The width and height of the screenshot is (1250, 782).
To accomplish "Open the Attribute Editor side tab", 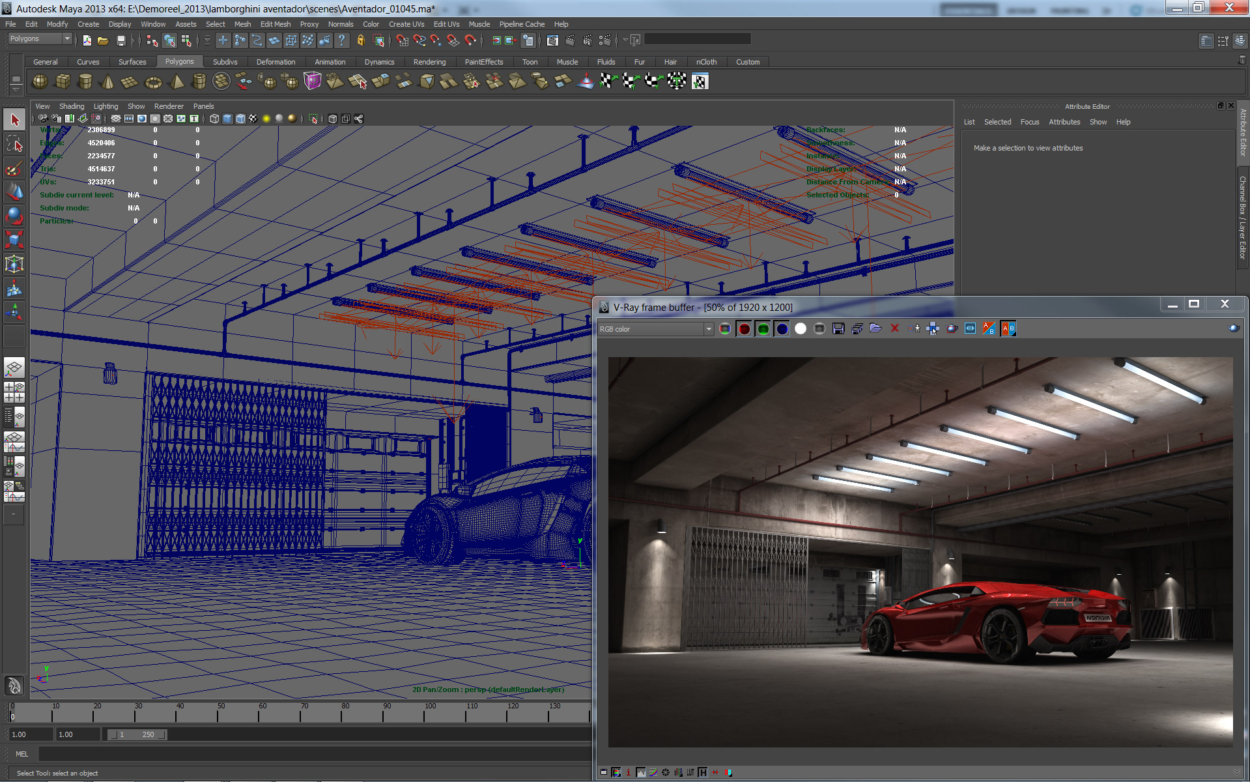I will tap(1243, 132).
